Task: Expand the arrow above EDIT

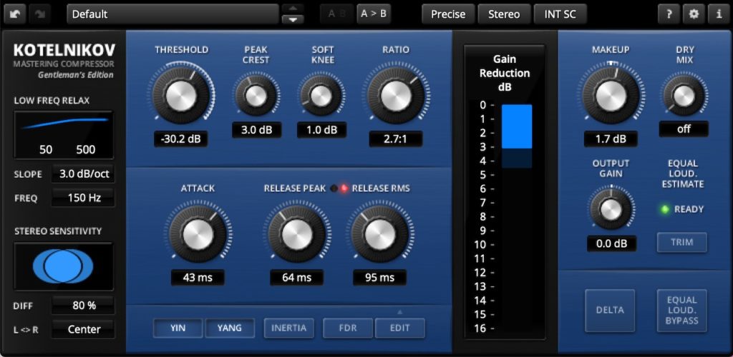Action: (x=400, y=312)
